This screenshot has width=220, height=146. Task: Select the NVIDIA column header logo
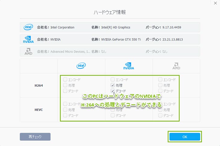(129, 66)
